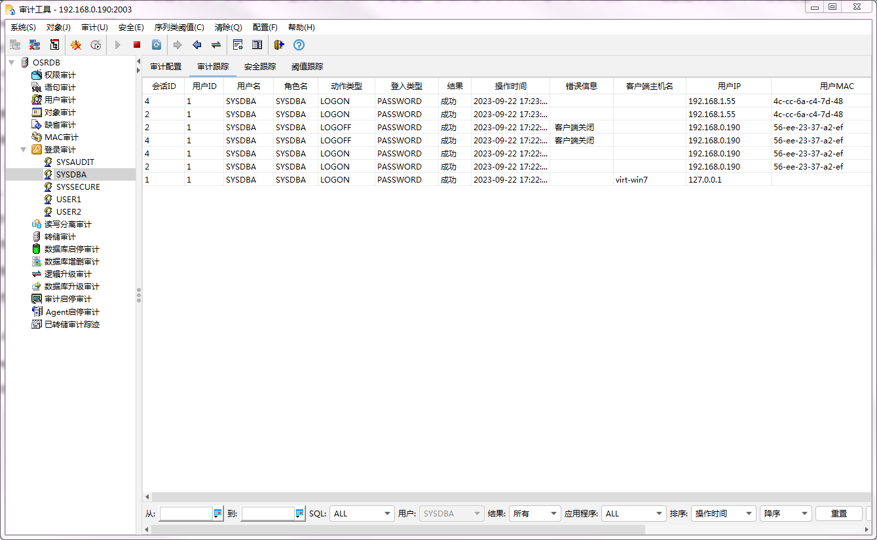Click the 重置 button

click(x=838, y=514)
